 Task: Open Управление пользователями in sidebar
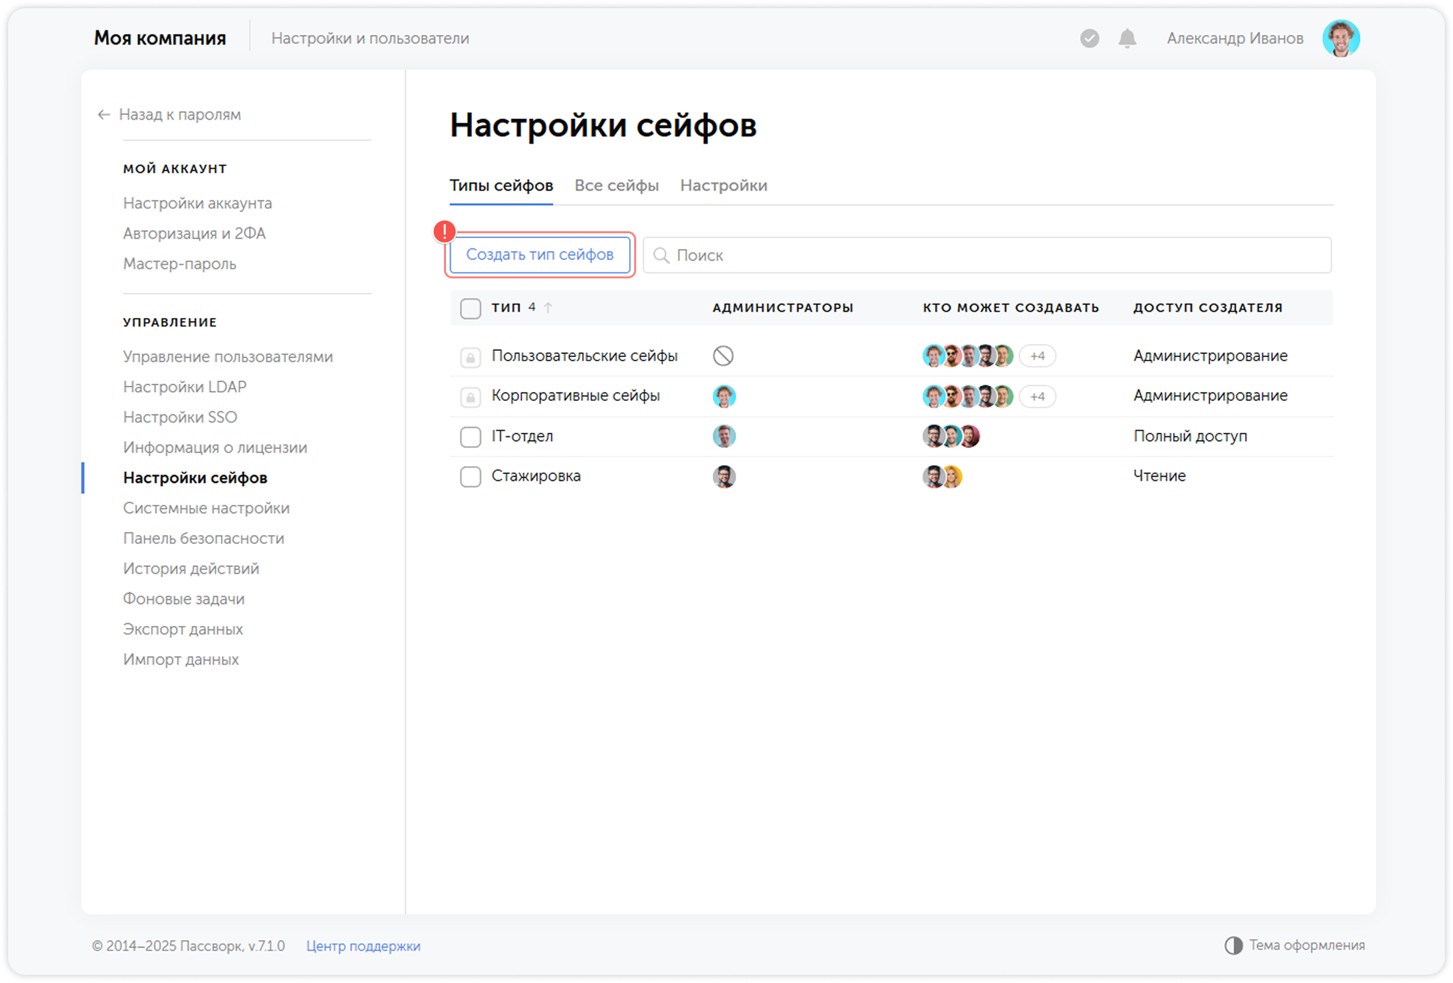coord(228,356)
